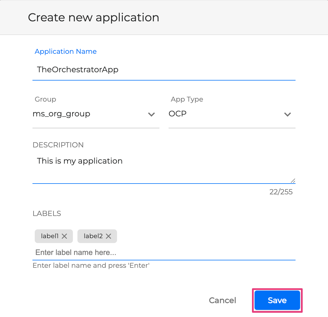
Task: Remove the label1 chip
Action: (65, 236)
